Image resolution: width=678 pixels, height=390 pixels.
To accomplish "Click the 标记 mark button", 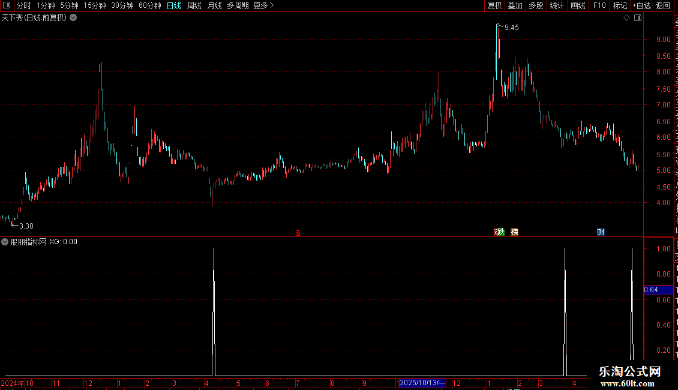I will 620,5.
